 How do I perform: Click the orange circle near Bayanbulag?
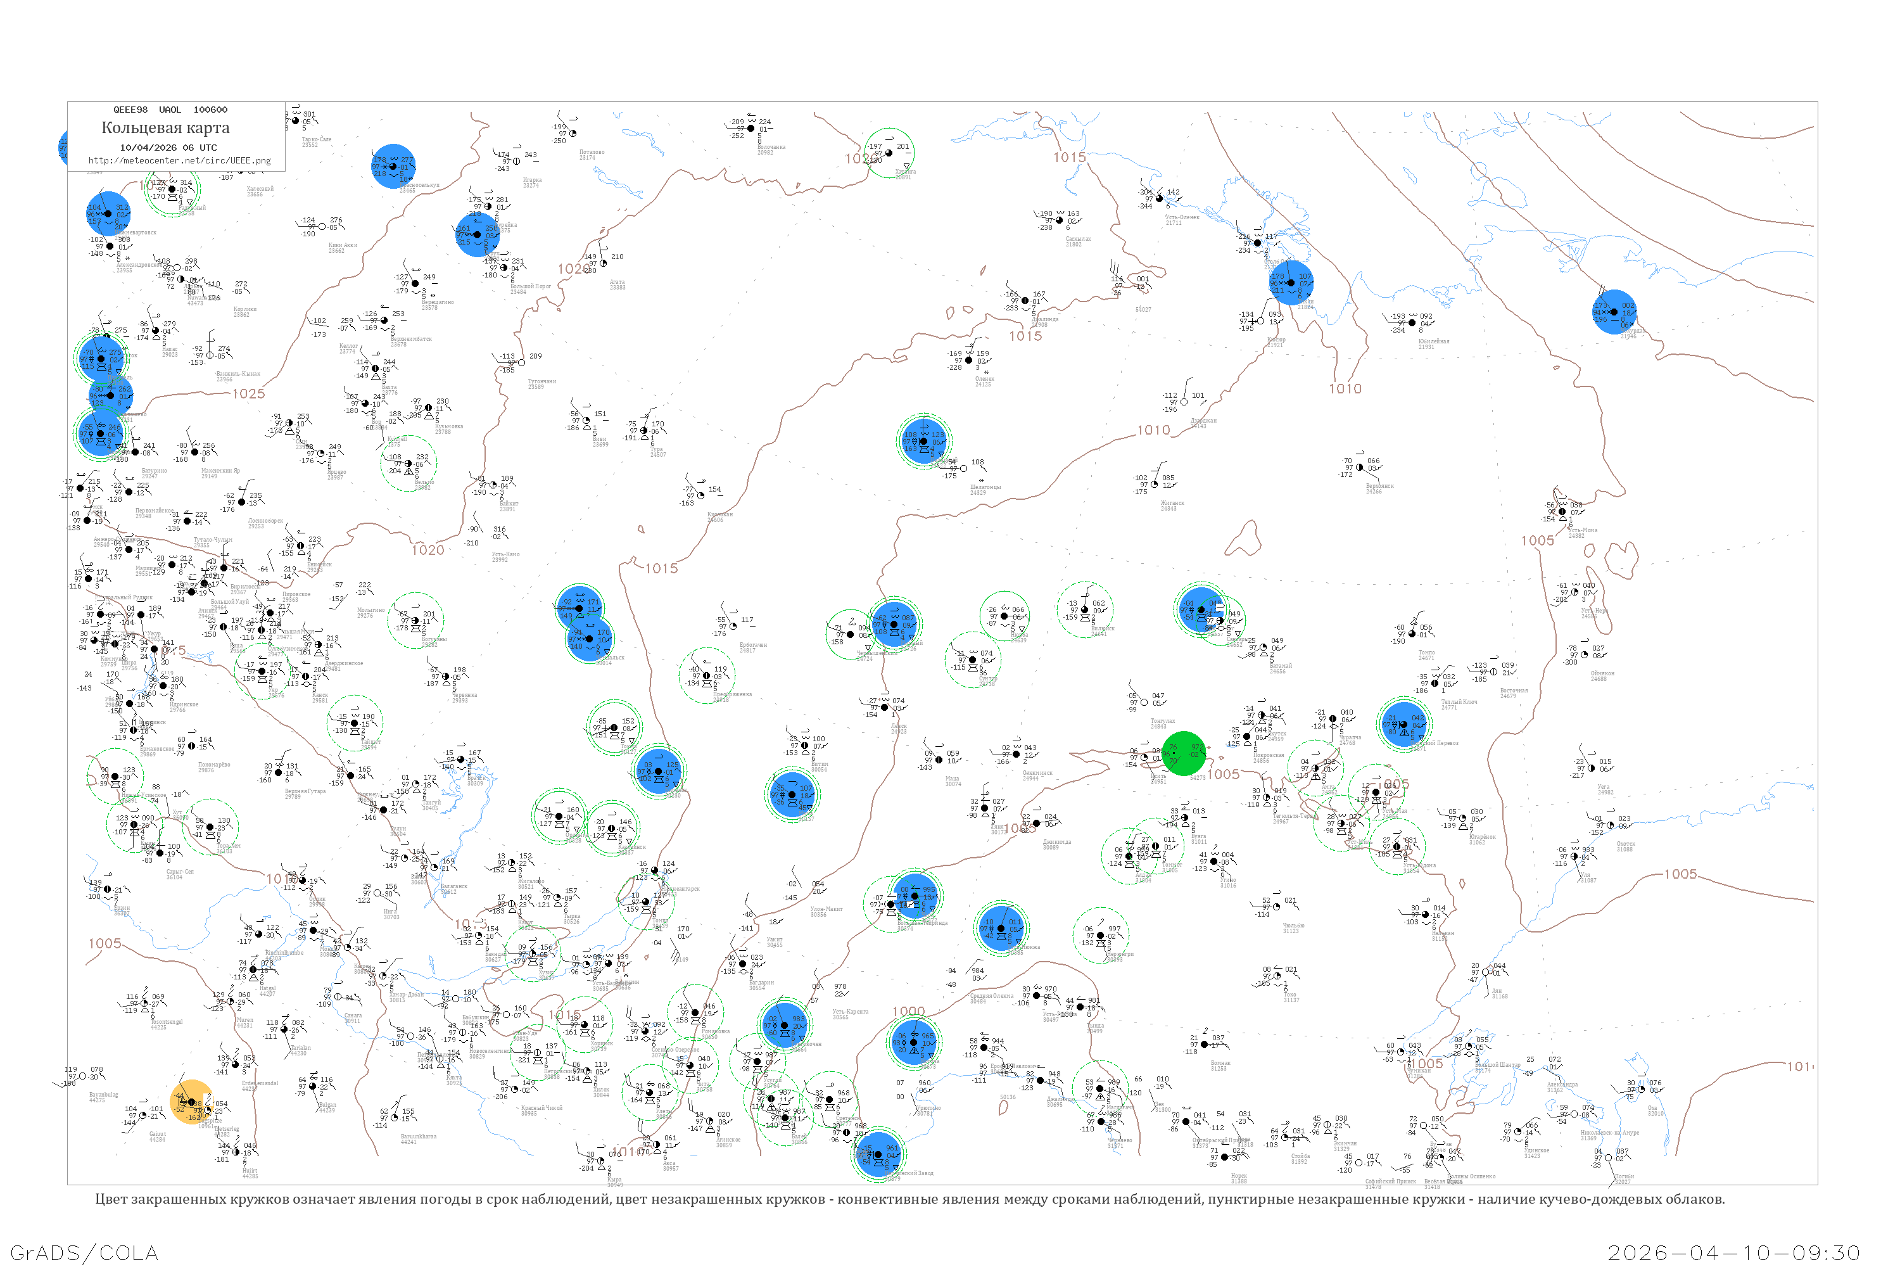193,1102
